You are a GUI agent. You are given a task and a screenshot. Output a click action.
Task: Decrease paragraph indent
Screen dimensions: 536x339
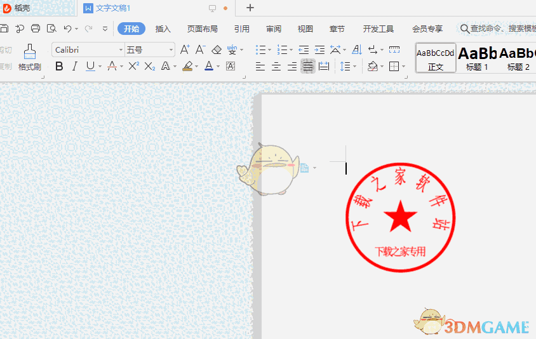tap(304, 50)
